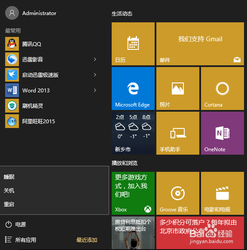
Task: Open the Word 2013 icon
Action: 12,90
